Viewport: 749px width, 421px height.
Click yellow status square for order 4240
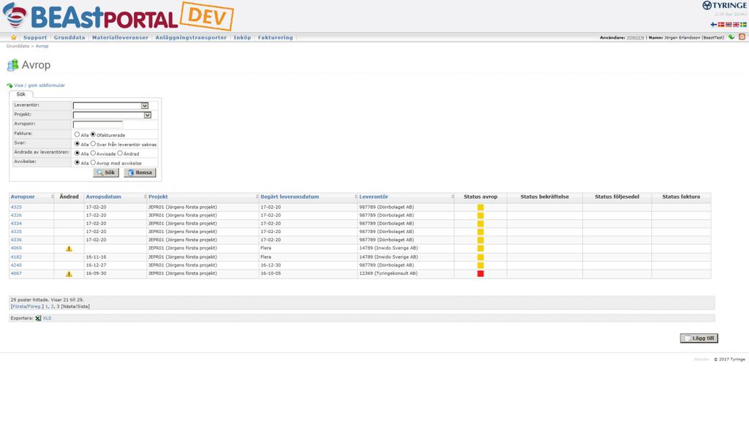coord(481,265)
